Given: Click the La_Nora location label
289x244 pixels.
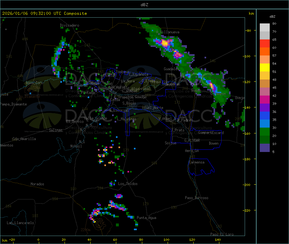Looking at the screenshot, I should click(128, 81).
